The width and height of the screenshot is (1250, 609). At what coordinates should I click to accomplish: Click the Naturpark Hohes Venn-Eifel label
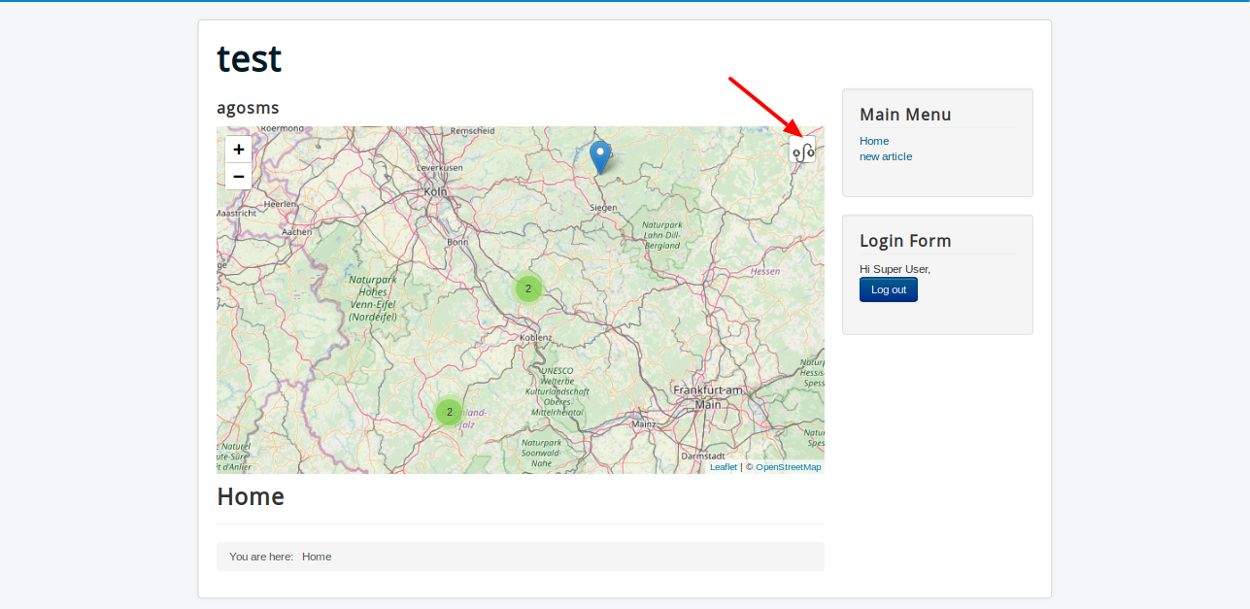tap(372, 298)
